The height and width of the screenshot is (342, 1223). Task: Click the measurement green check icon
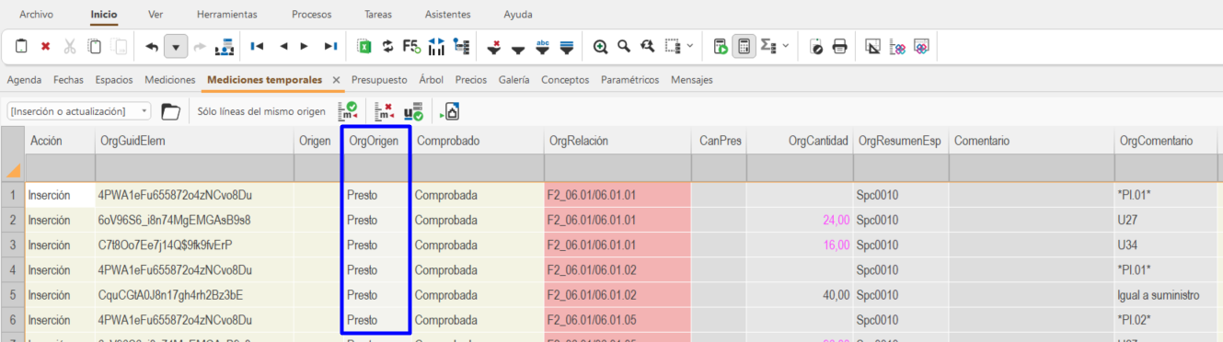[x=348, y=111]
